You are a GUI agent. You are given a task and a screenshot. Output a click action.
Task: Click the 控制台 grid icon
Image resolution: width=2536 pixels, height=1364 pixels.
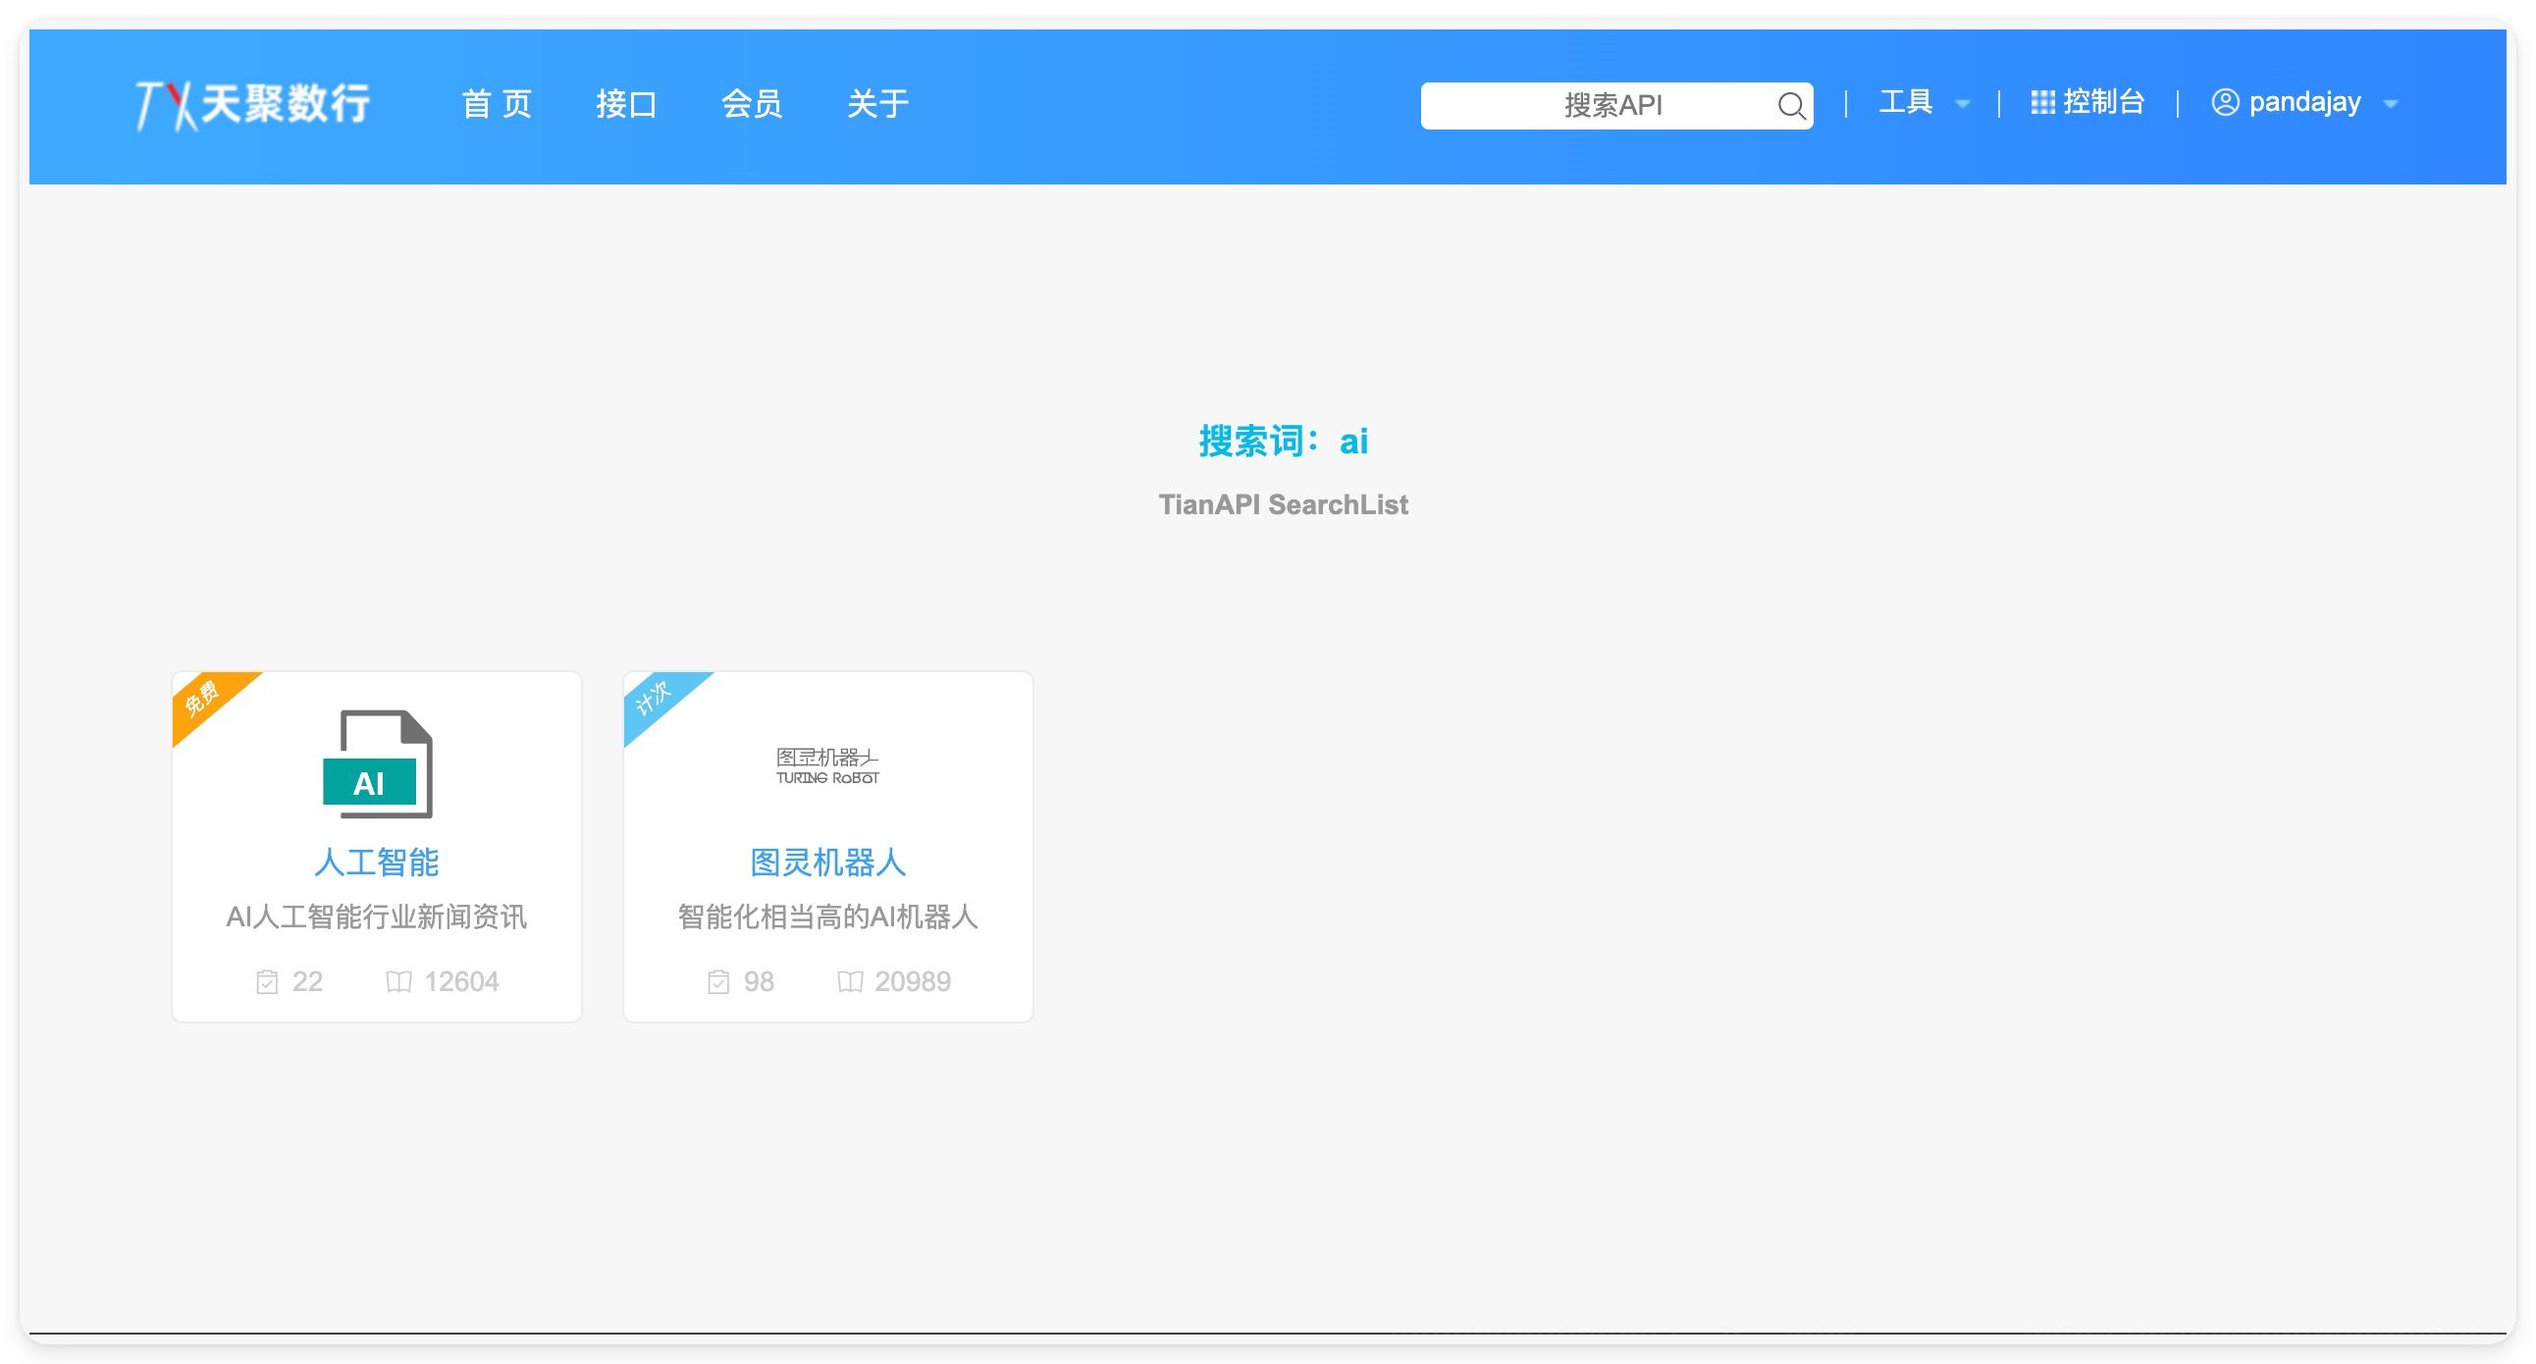coord(2041,102)
